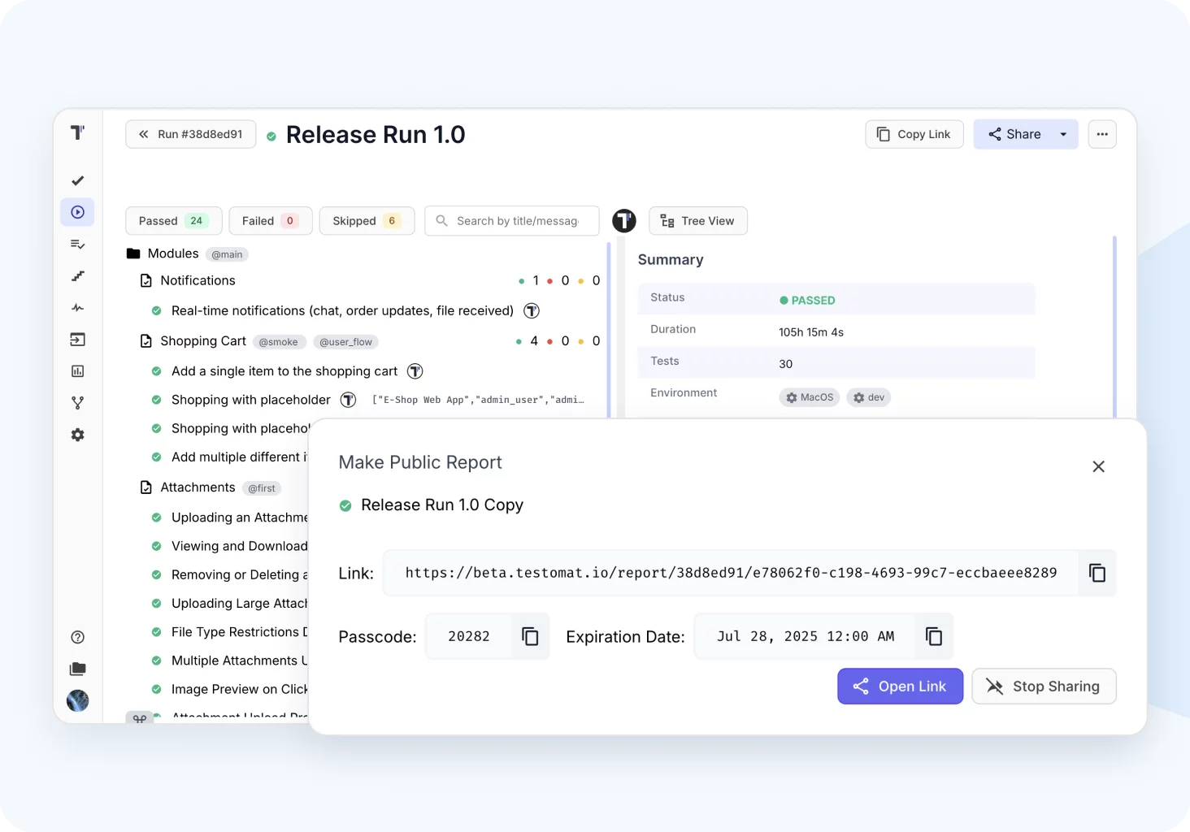Select the Shopping Cart suite
Image resolution: width=1190 pixels, height=832 pixels.
203,341
